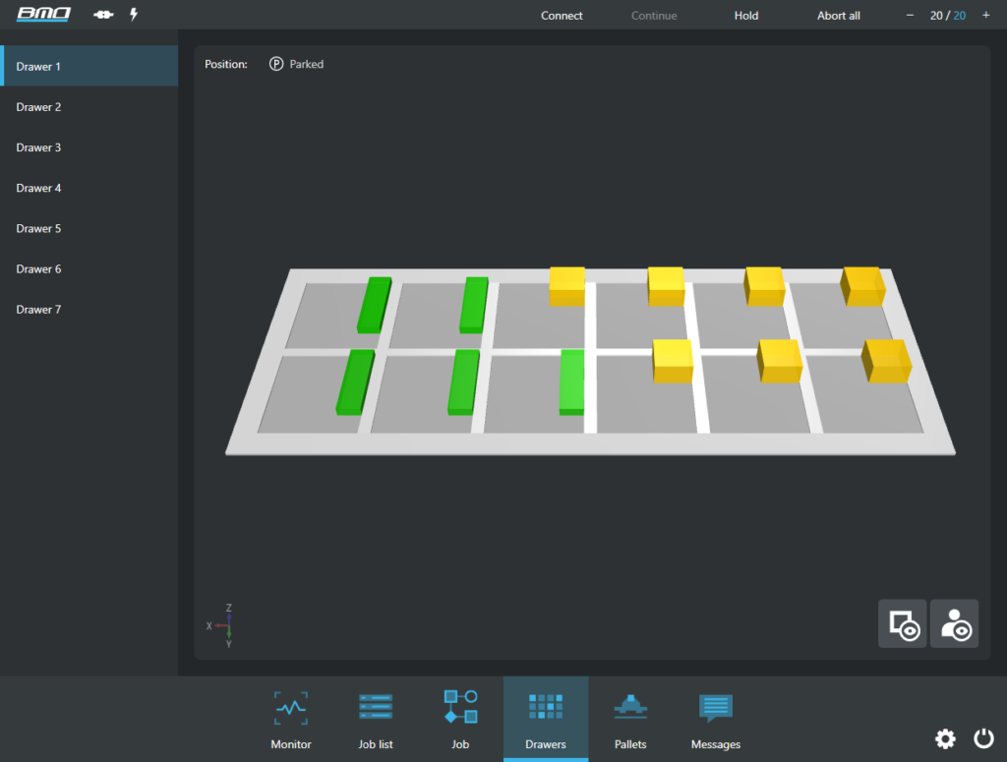Click the Abort all button
Image resolution: width=1007 pixels, height=762 pixels.
839,16
